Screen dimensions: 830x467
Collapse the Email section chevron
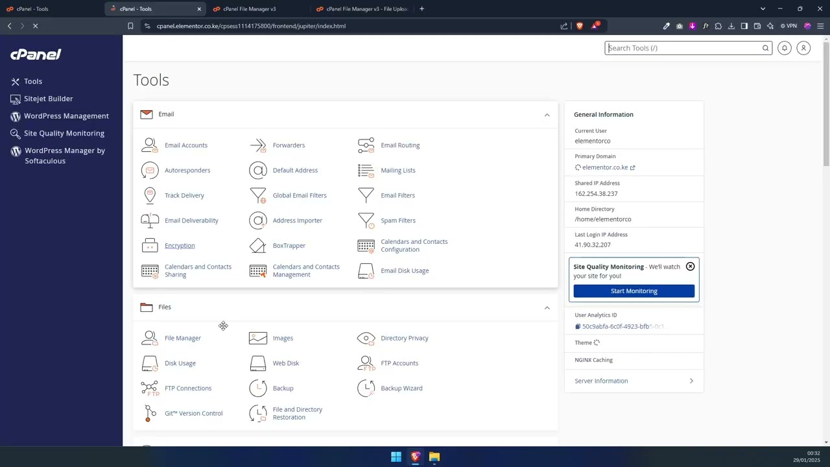[547, 115]
